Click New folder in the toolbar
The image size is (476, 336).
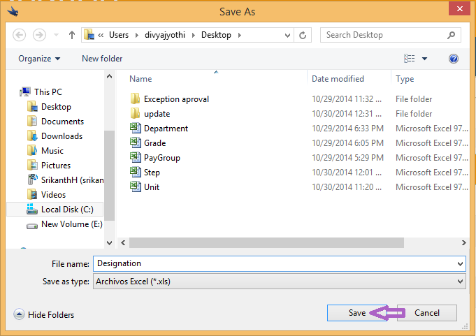[x=102, y=59]
